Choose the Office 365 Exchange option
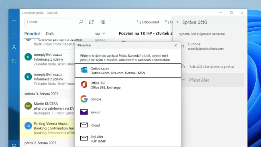This screenshot has height=147, width=261. [128, 85]
